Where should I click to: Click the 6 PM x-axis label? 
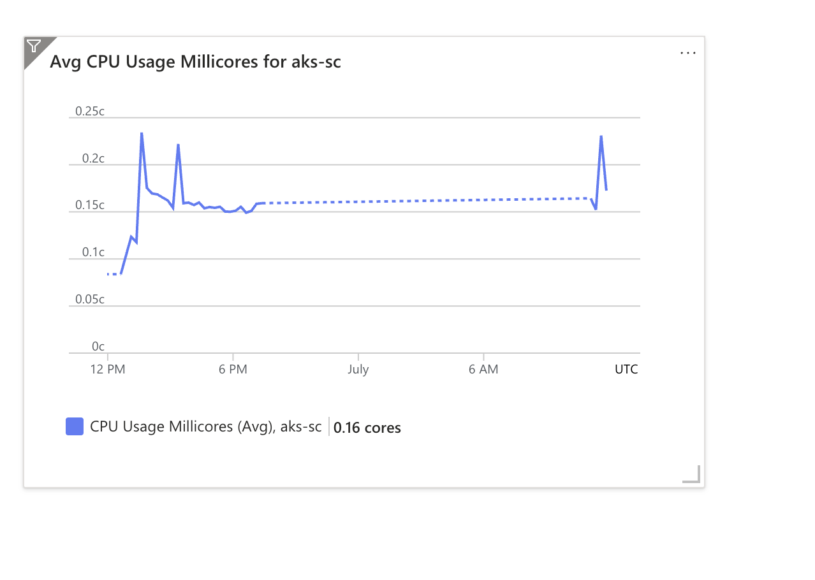[233, 369]
